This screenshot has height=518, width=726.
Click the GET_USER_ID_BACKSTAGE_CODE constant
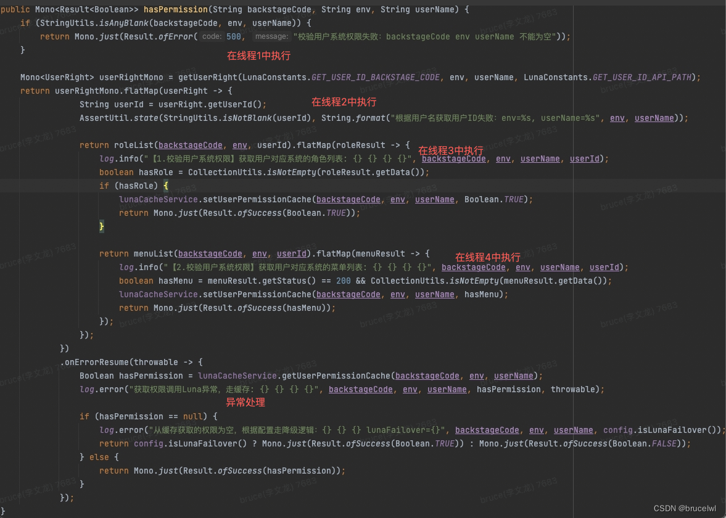pos(376,77)
